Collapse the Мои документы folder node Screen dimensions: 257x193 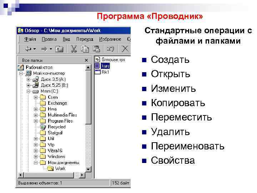coord(36,163)
